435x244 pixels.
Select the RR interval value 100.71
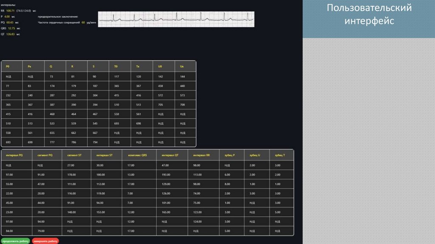pos(10,11)
